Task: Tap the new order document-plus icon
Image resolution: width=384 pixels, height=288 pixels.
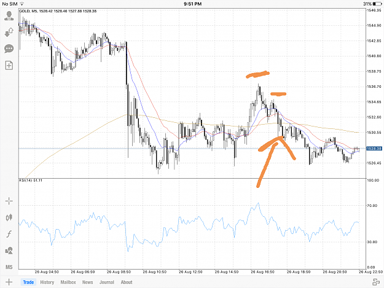Action: tap(9, 65)
